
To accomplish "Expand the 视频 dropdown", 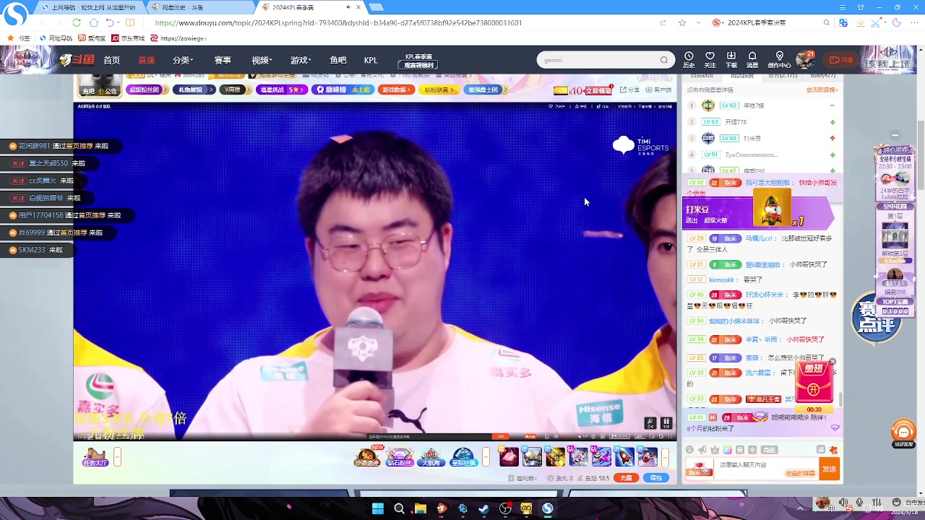I will click(262, 60).
